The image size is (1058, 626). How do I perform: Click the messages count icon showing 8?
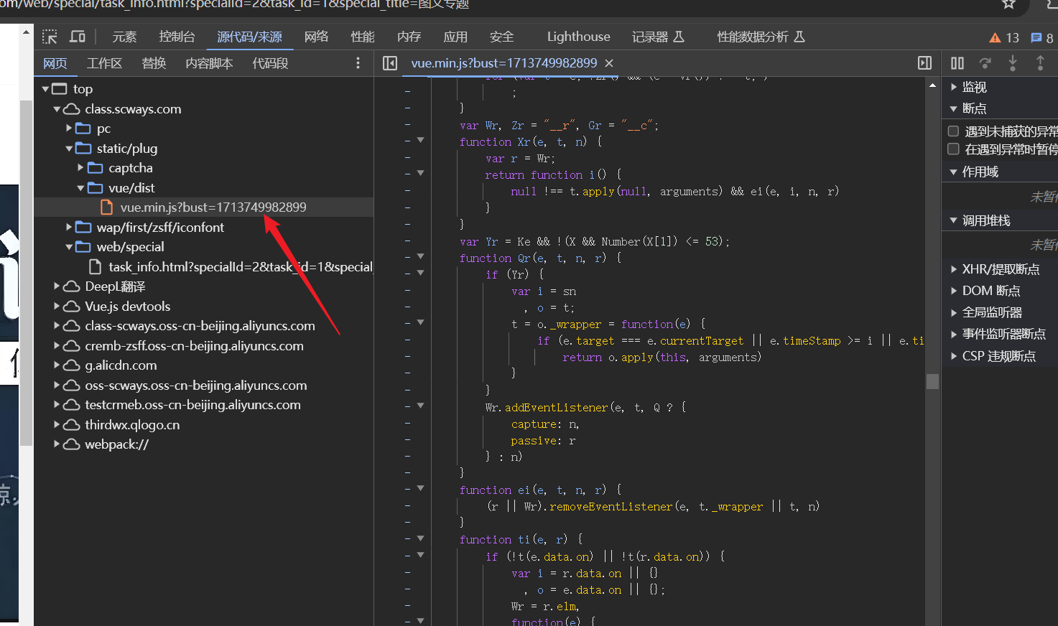click(1042, 38)
